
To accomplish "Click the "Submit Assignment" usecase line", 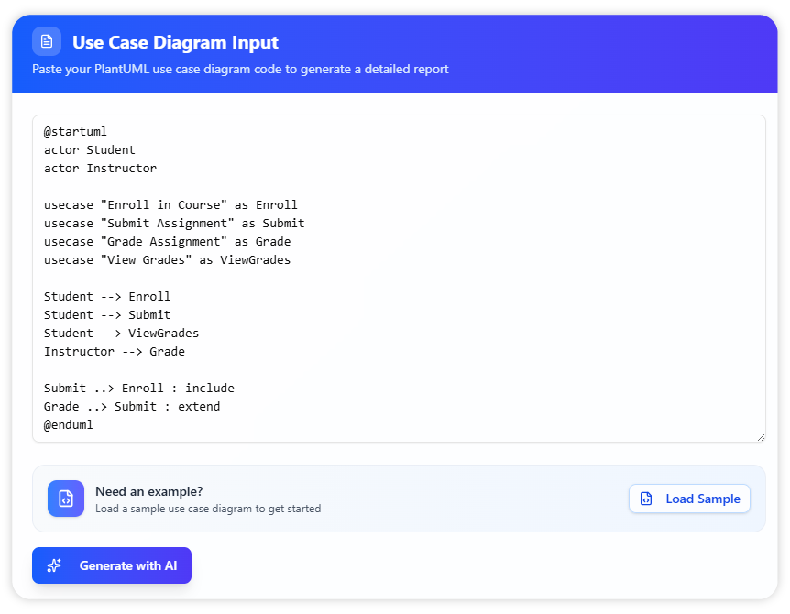I will 174,224.
